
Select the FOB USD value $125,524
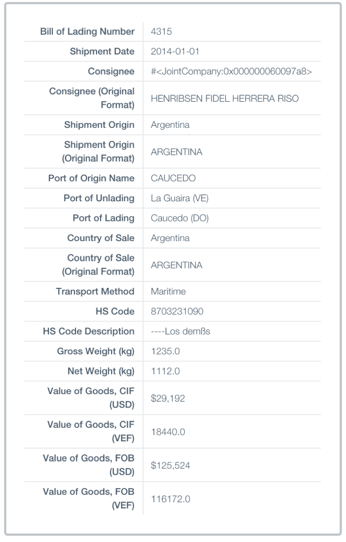(x=170, y=466)
